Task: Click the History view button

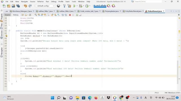Action: 16,15
